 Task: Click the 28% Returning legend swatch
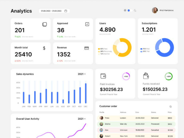99,52
